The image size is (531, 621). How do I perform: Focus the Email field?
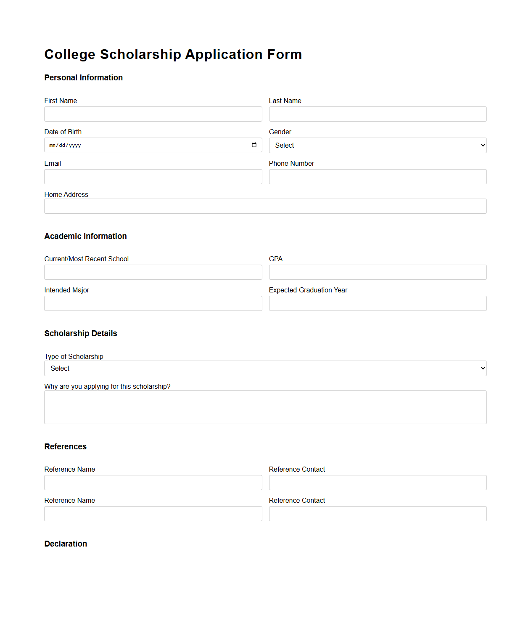tap(153, 177)
